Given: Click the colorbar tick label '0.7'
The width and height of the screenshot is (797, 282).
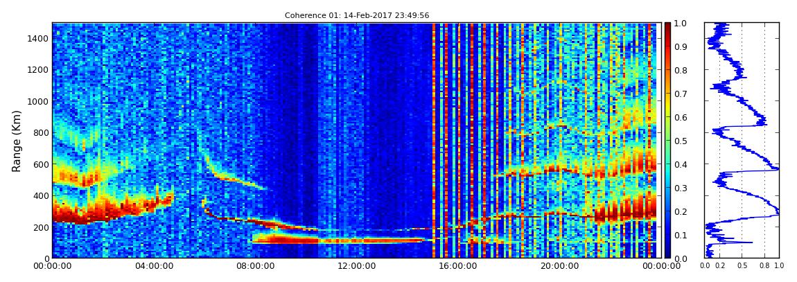Looking at the screenshot, I should pos(680,94).
